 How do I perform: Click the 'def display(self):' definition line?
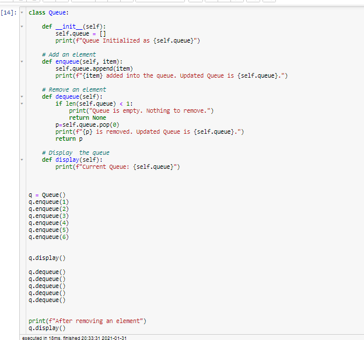[72, 159]
